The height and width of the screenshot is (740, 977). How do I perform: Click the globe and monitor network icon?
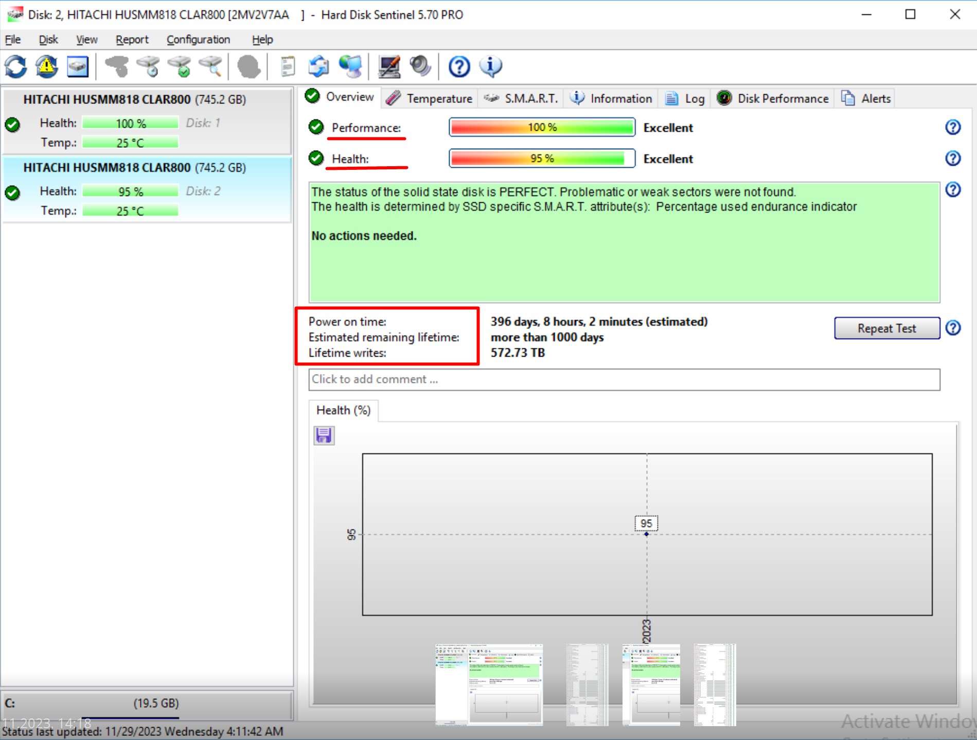click(x=350, y=67)
